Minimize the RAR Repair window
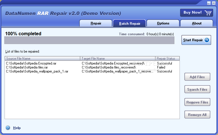218x135 pixels. tap(209, 3)
